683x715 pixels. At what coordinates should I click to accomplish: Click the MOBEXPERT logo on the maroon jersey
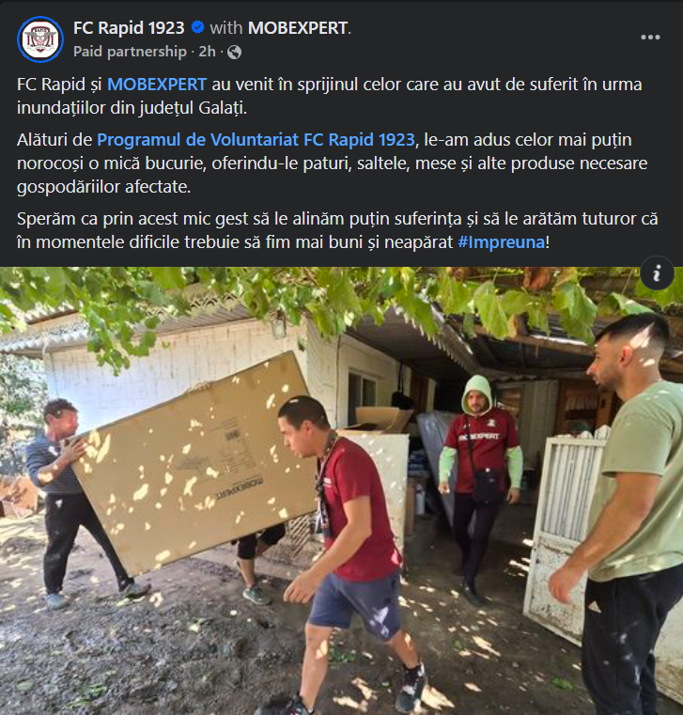[x=478, y=437]
